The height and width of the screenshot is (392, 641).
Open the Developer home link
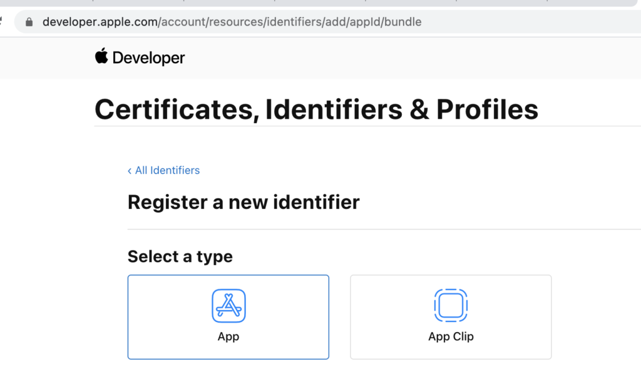click(140, 57)
